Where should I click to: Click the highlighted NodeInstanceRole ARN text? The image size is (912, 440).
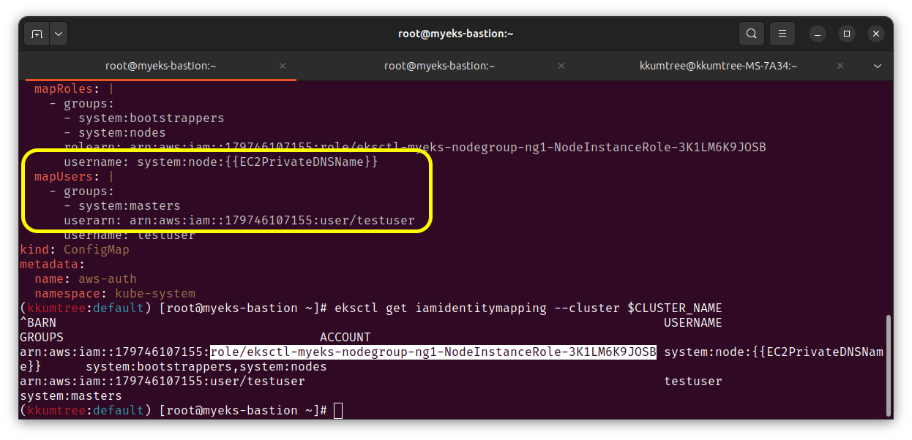click(x=433, y=352)
